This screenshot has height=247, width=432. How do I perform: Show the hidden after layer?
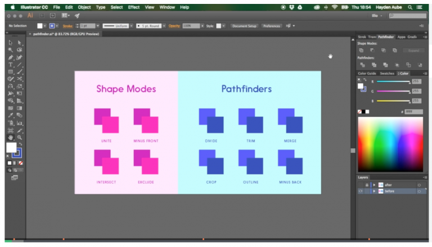[x=361, y=185]
